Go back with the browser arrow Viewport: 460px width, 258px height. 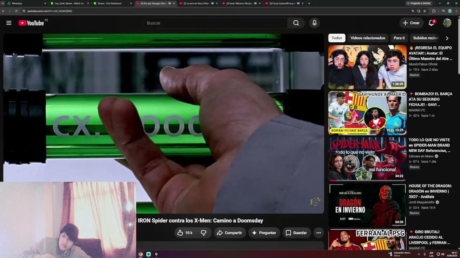click(x=3, y=11)
